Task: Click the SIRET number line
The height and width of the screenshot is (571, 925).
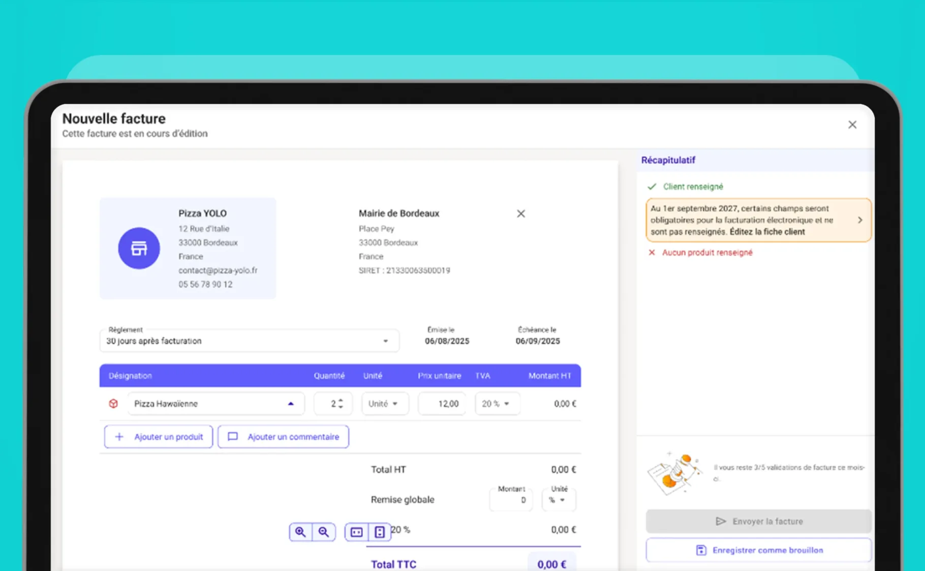Action: pyautogui.click(x=404, y=271)
